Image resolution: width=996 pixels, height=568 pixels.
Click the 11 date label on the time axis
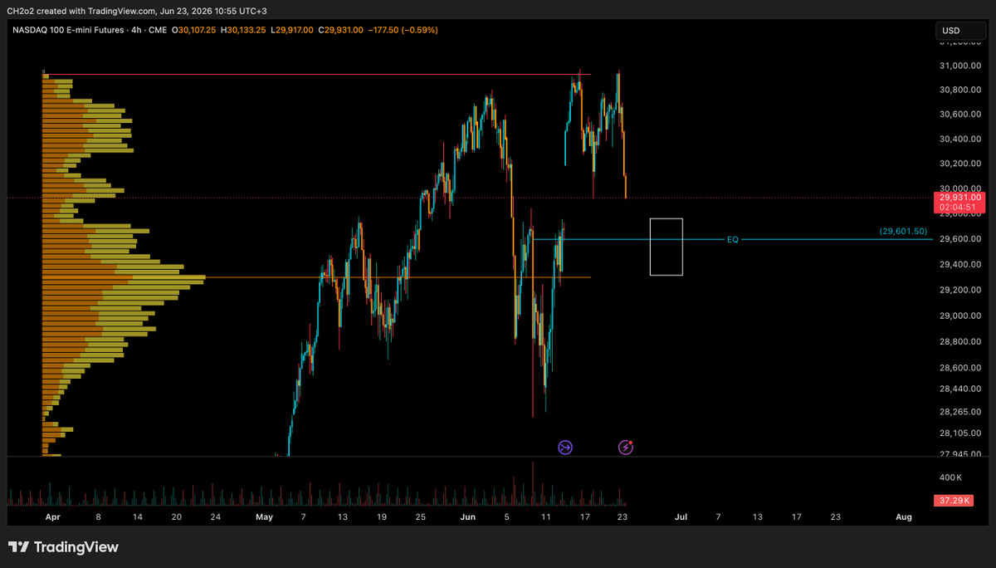click(545, 517)
